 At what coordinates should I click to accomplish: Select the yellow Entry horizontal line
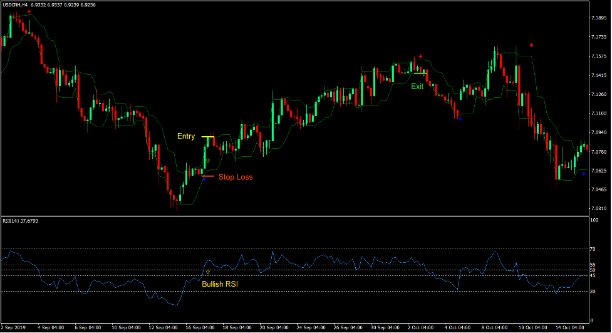coord(208,136)
